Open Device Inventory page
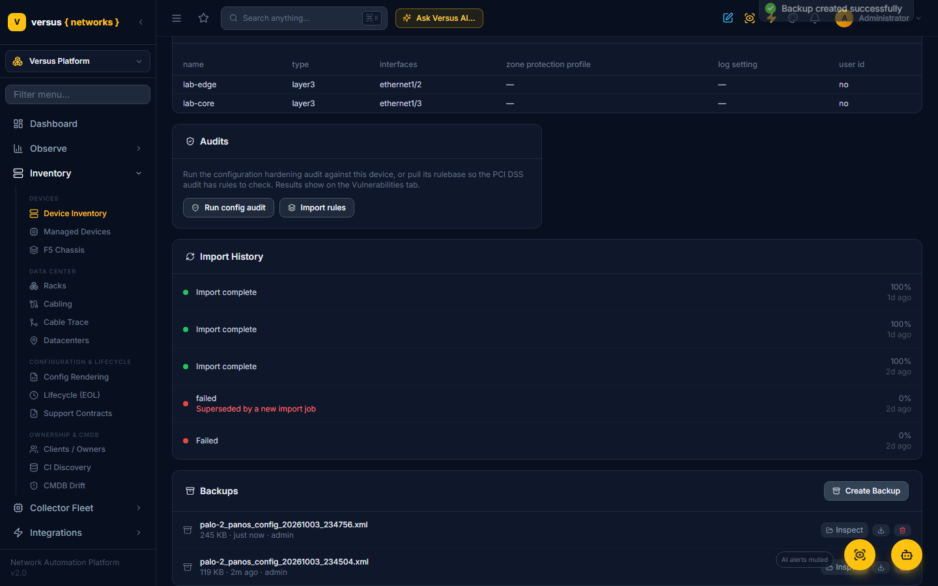The height and width of the screenshot is (586, 938). pos(75,214)
